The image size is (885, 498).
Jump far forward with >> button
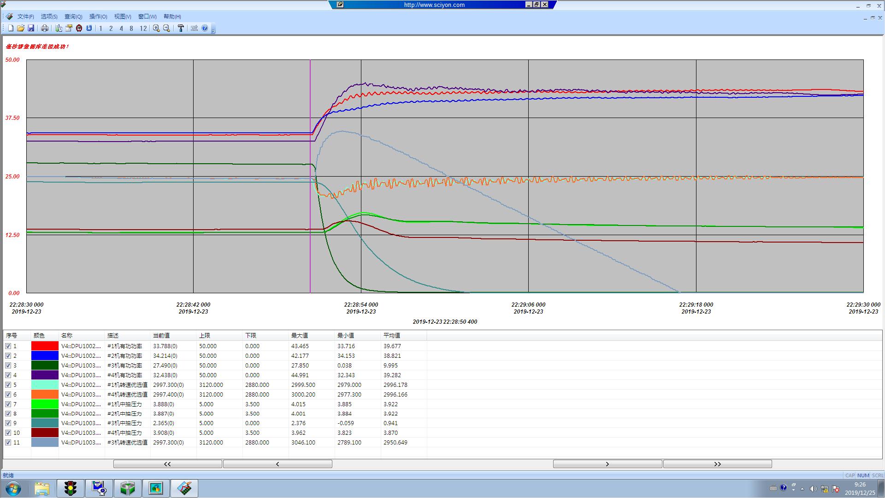point(718,464)
